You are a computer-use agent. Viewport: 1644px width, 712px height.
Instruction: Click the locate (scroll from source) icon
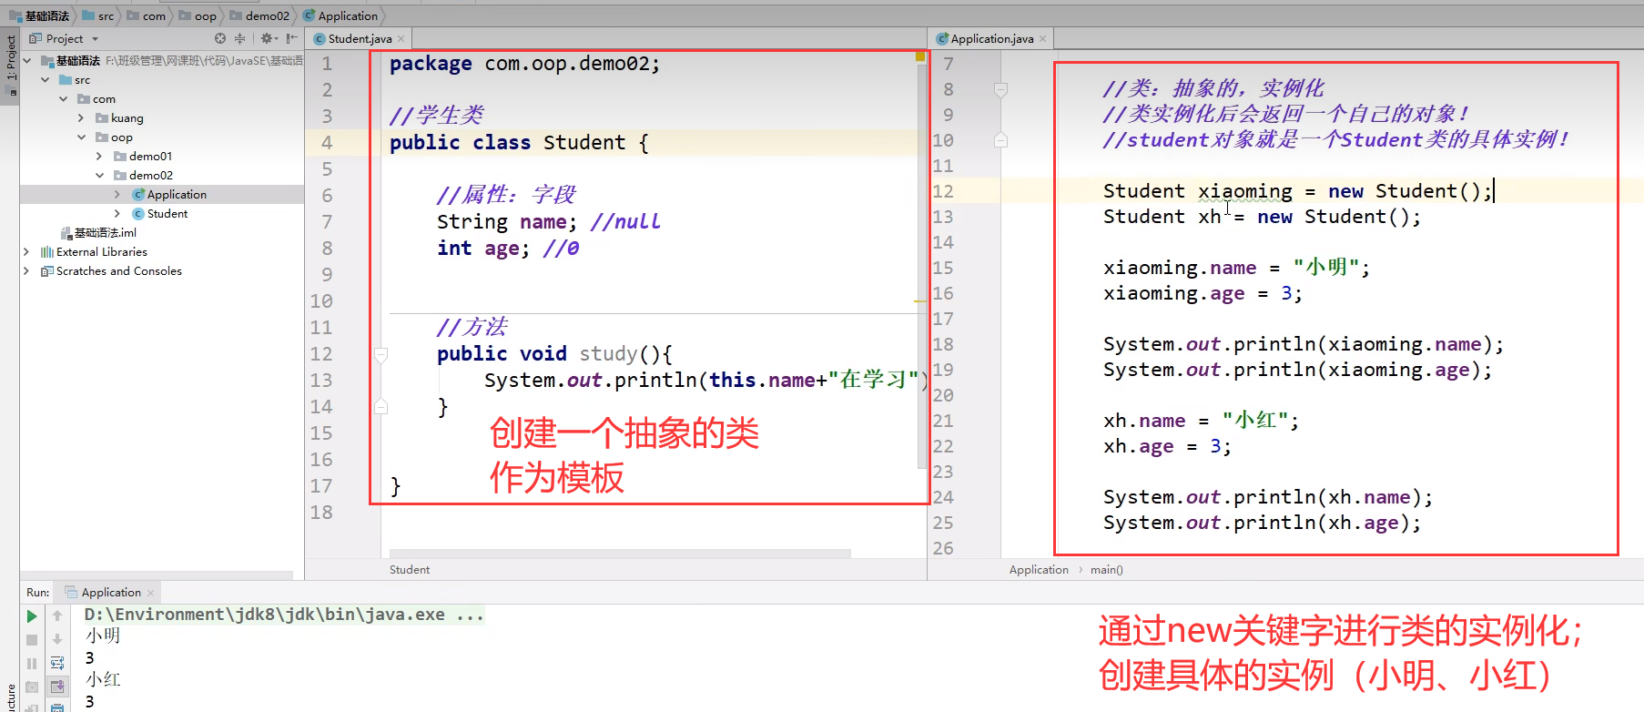click(220, 38)
